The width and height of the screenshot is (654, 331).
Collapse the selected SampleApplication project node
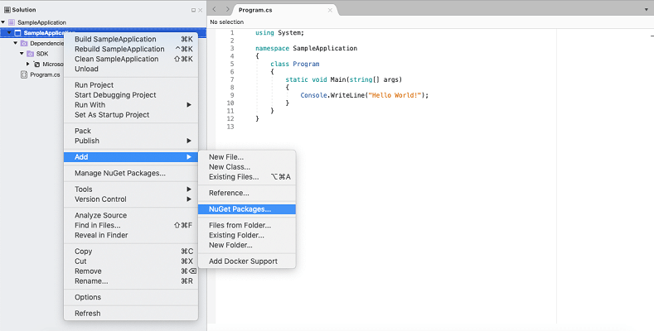[x=9, y=33]
